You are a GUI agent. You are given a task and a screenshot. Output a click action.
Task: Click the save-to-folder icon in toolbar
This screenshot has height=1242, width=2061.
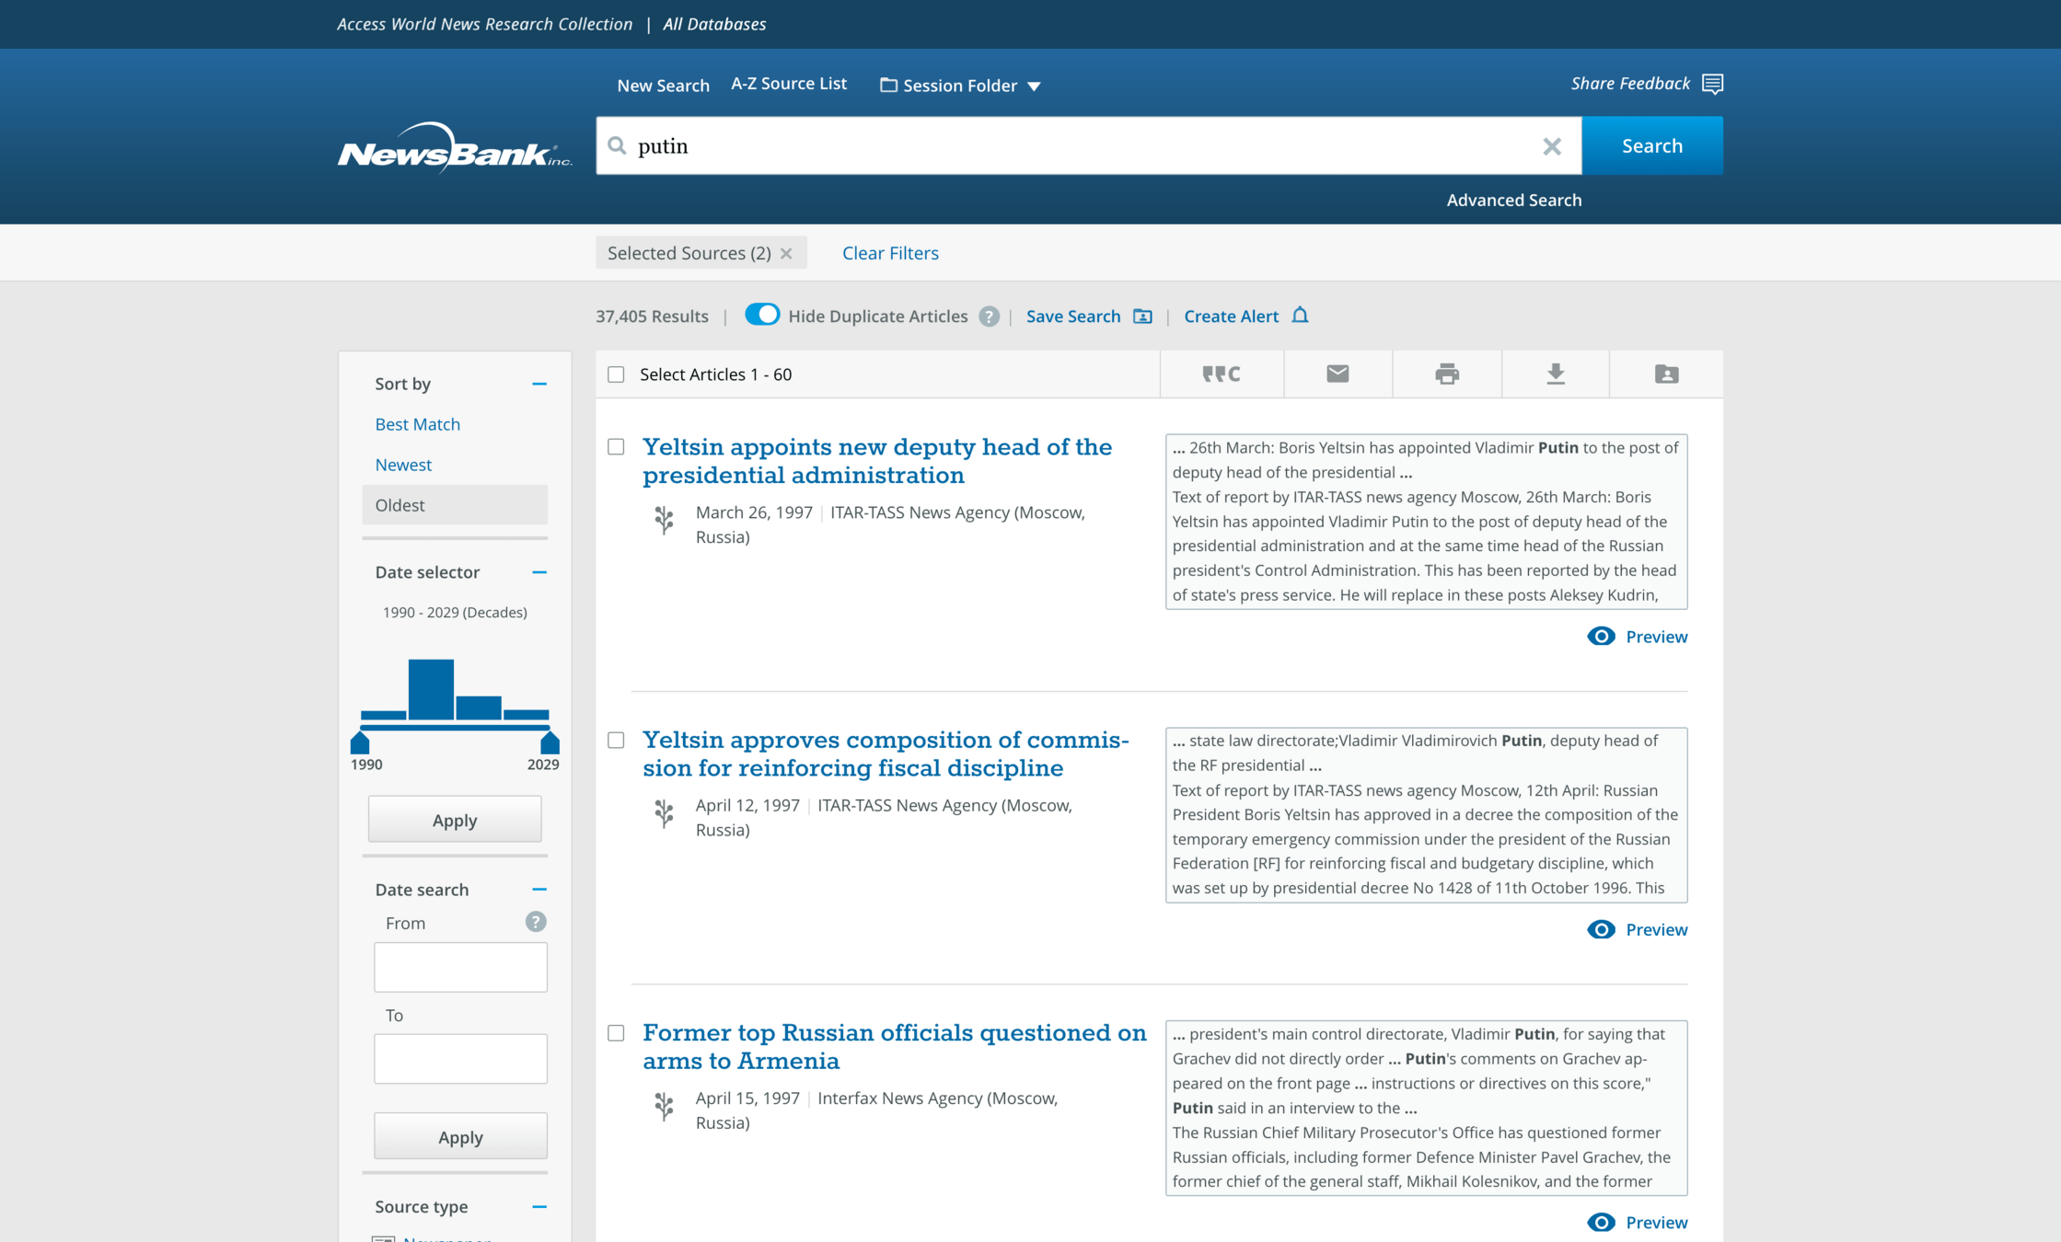coord(1666,374)
